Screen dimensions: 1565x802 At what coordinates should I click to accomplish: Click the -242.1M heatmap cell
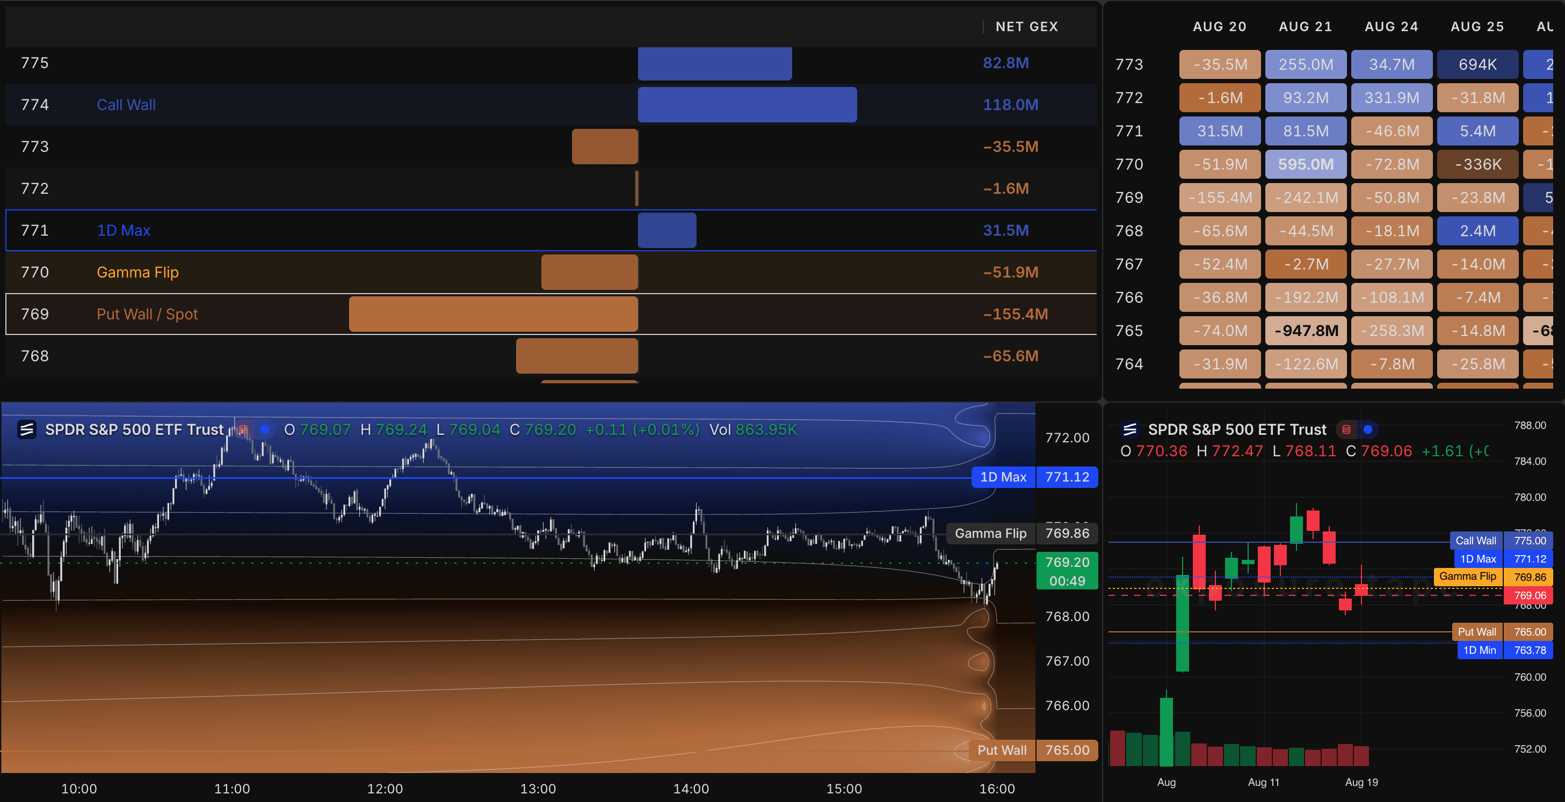1306,198
